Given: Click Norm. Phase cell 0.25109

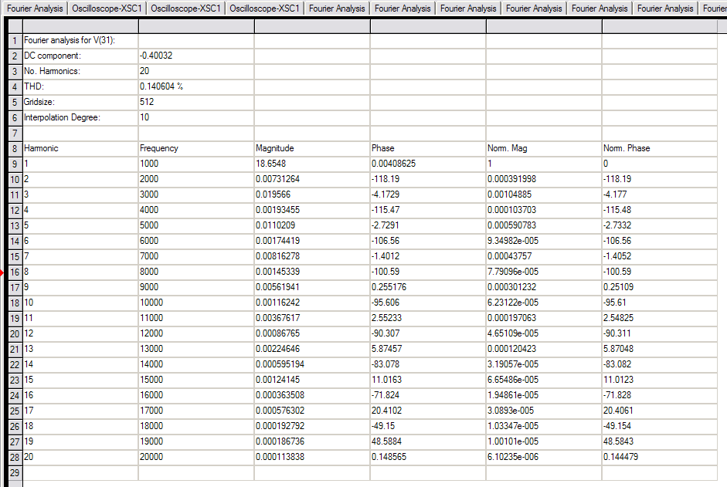Looking at the screenshot, I should [x=660, y=287].
